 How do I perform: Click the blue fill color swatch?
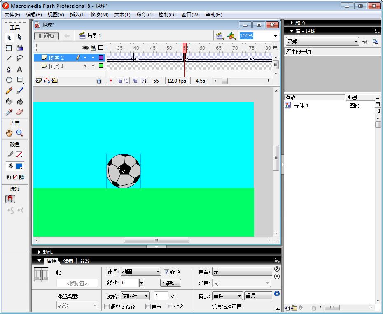click(x=19, y=166)
